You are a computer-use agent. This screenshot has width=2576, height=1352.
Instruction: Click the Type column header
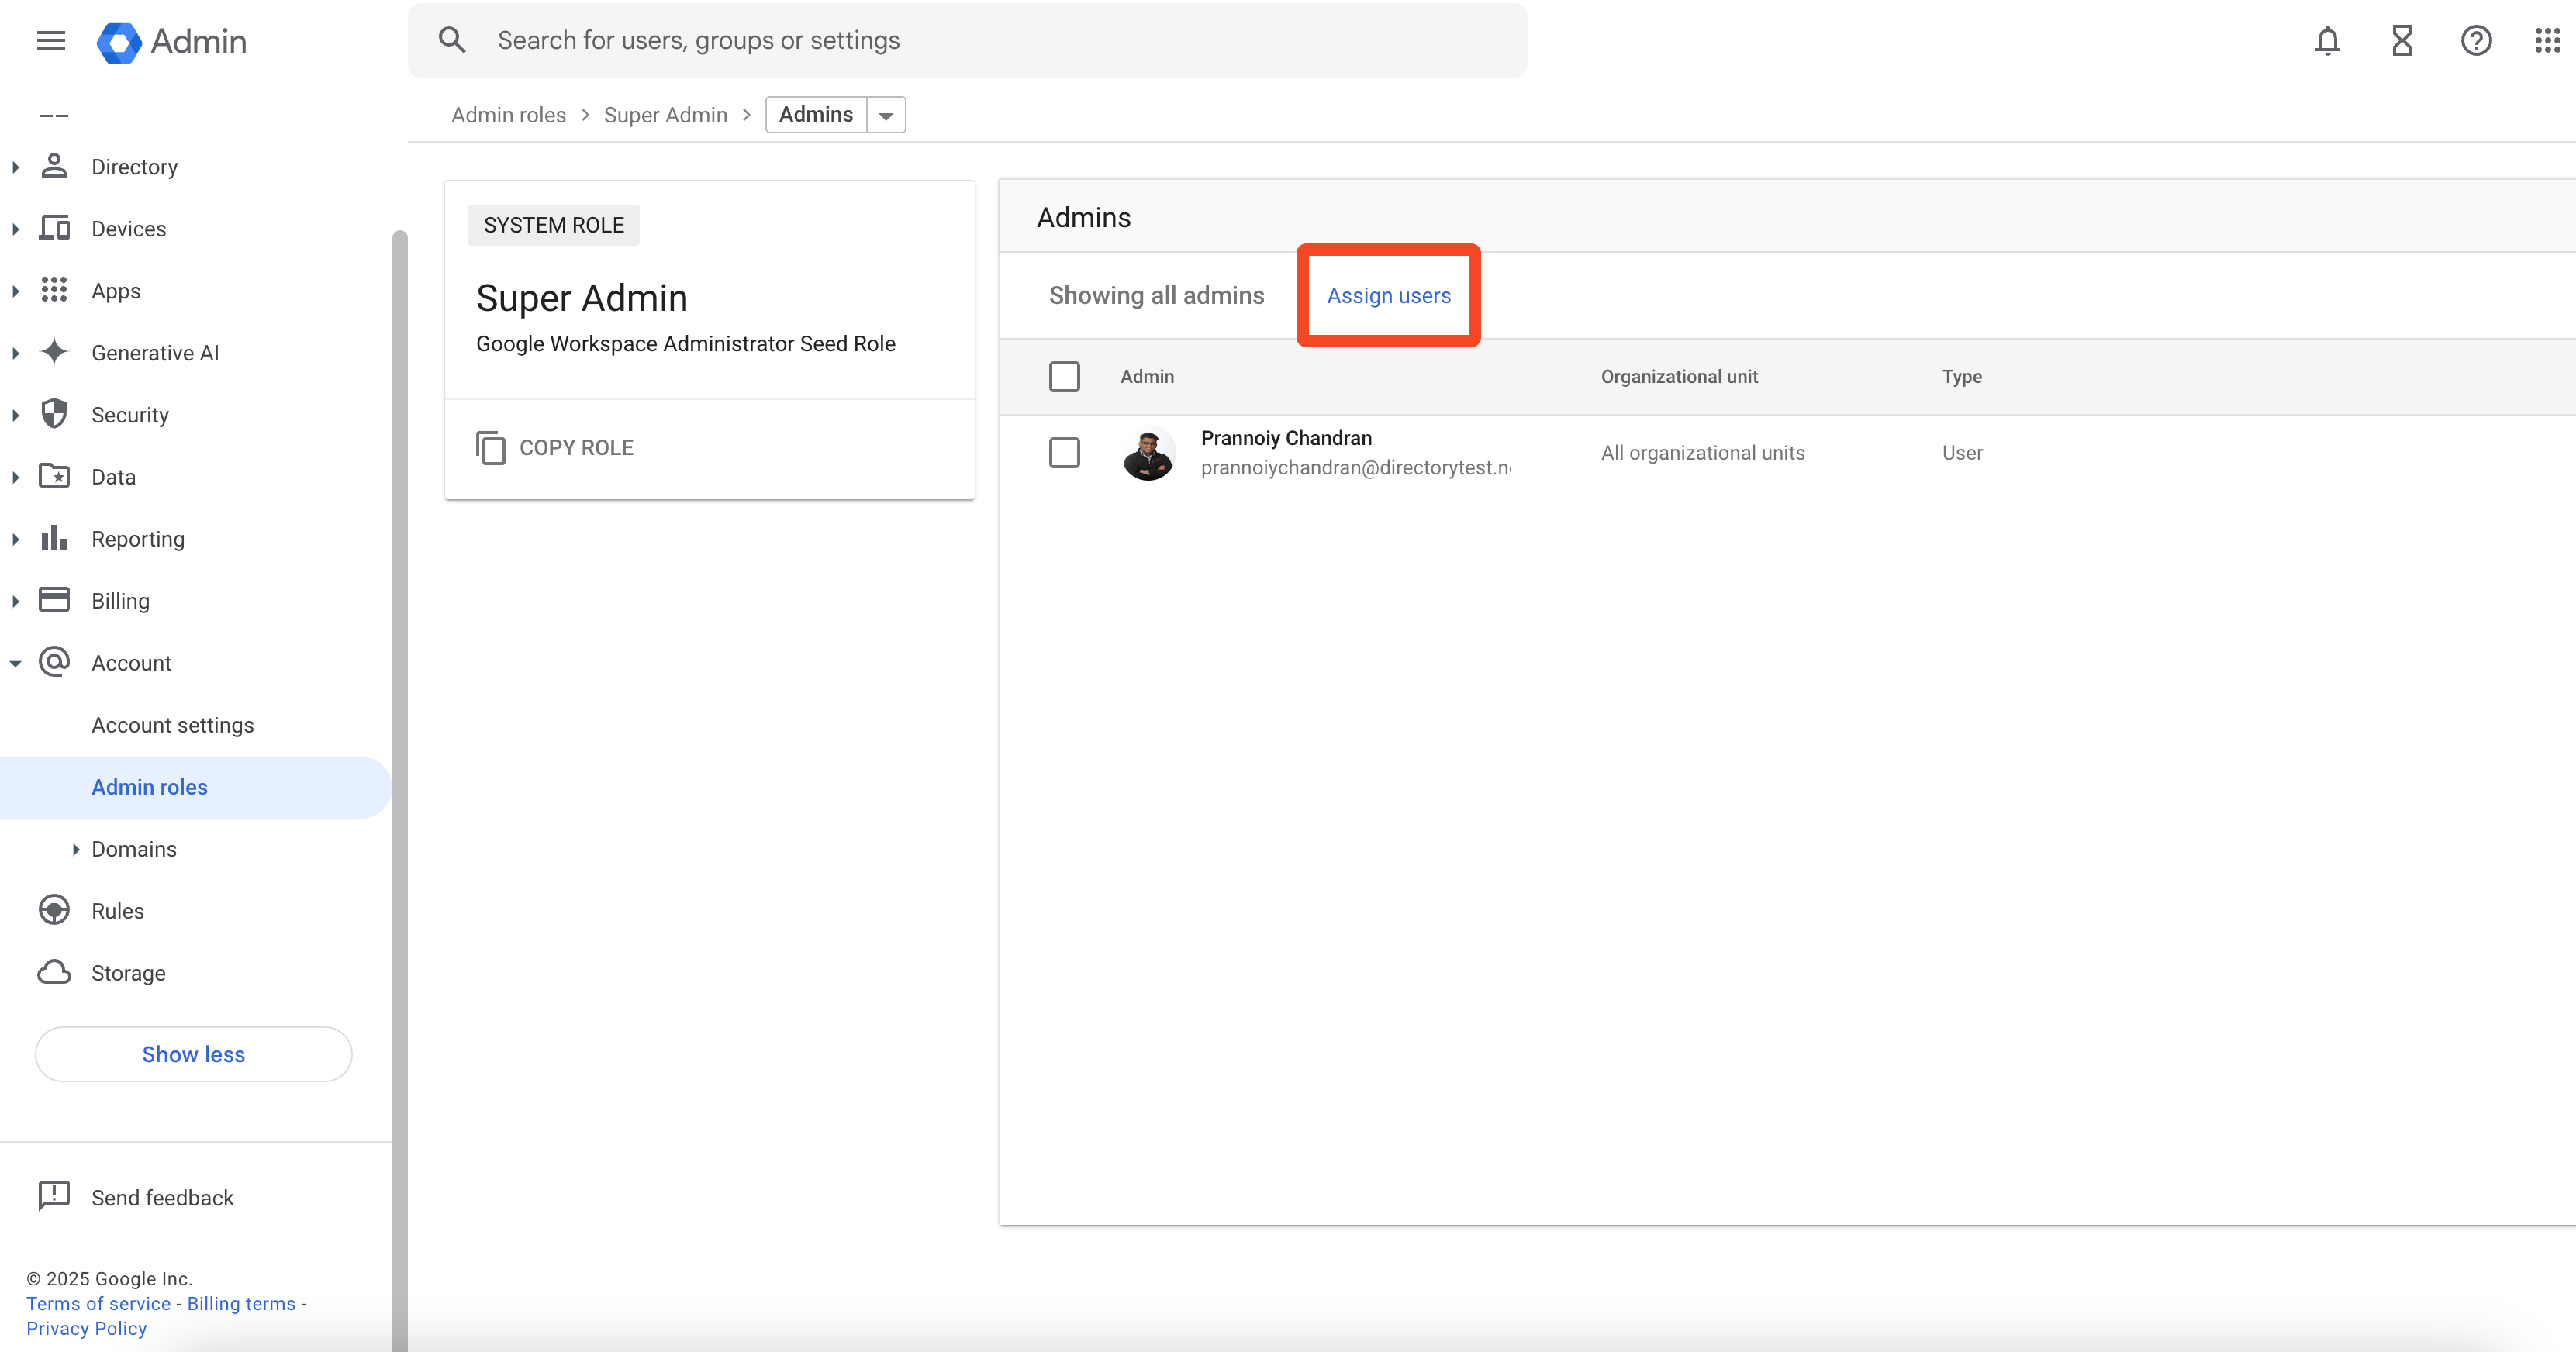[1962, 376]
